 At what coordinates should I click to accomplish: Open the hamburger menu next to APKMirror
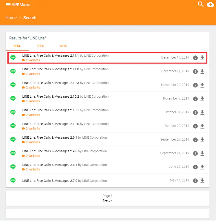click(8, 5)
